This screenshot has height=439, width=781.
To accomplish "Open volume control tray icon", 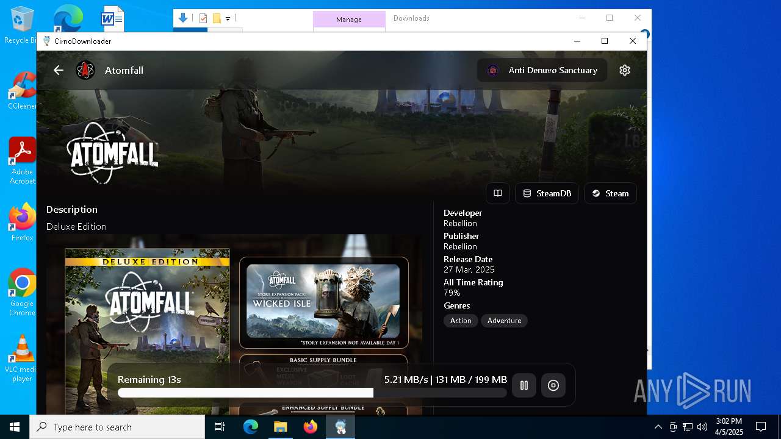I will (x=702, y=427).
